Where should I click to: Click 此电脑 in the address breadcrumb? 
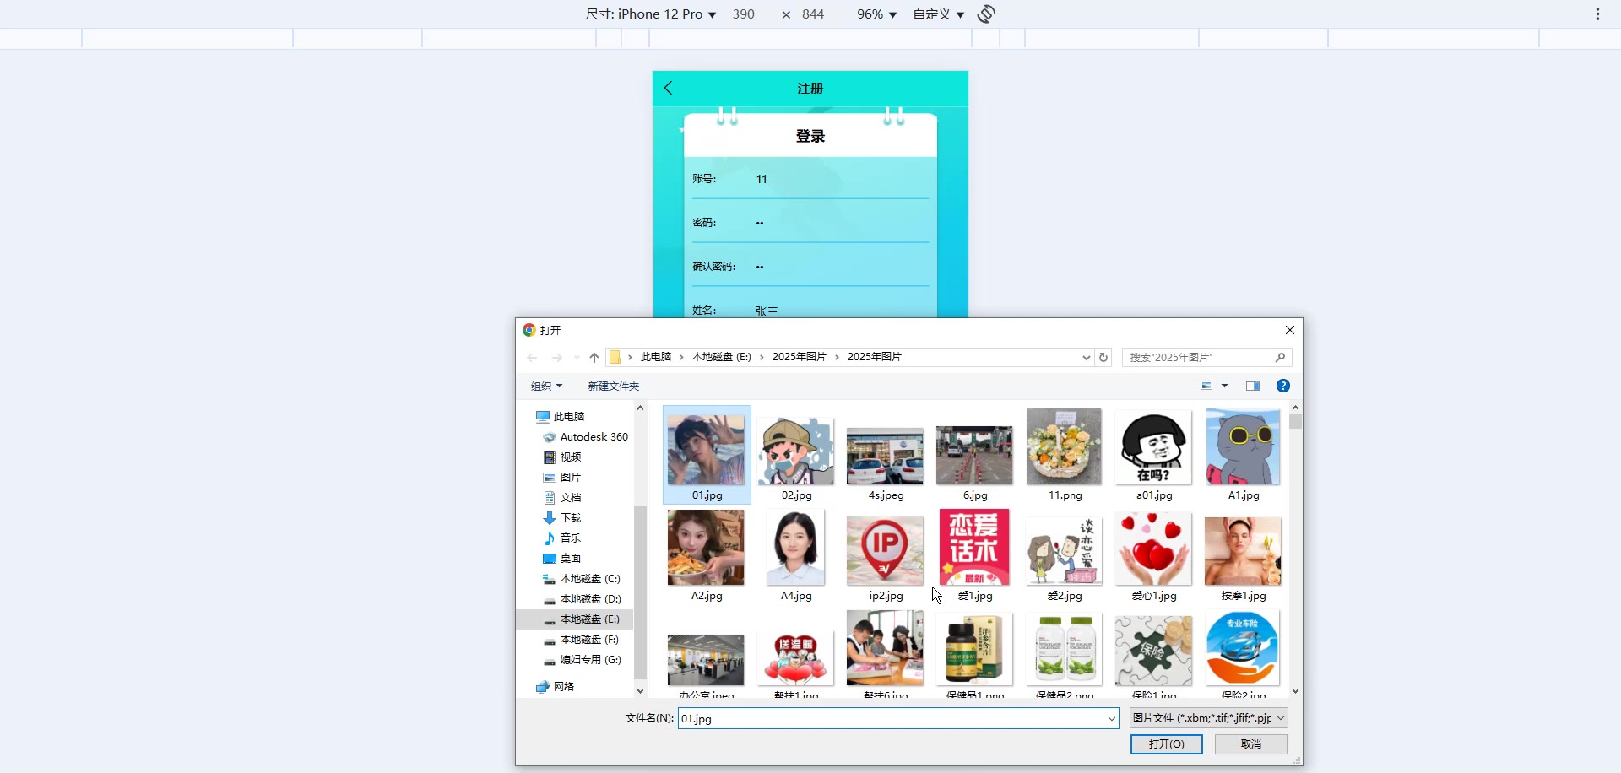click(656, 357)
